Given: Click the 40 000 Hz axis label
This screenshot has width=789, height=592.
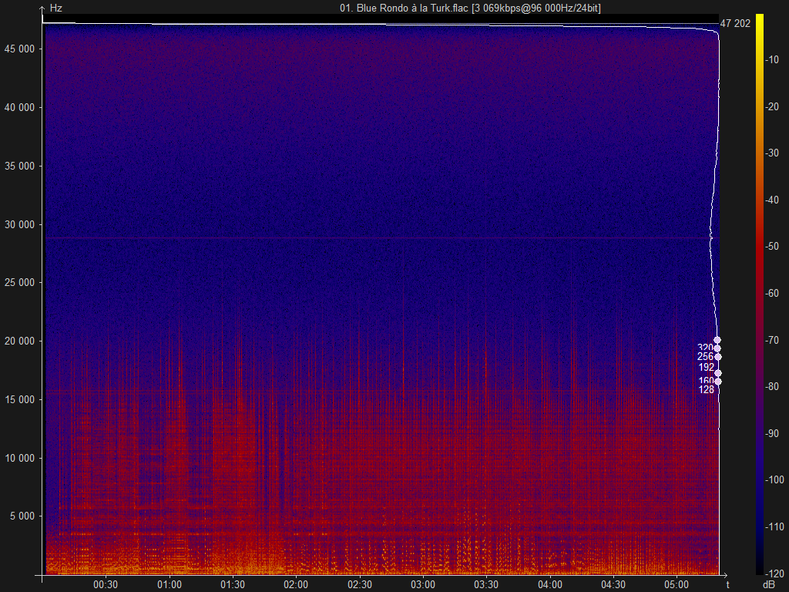Looking at the screenshot, I should pyautogui.click(x=19, y=107).
